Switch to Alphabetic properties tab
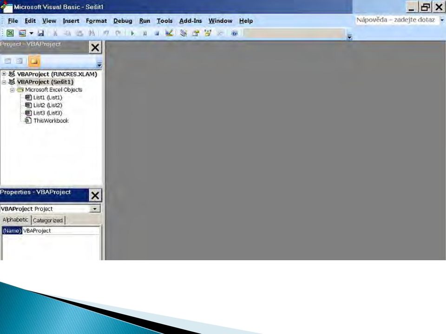446x334 pixels. (x=15, y=219)
